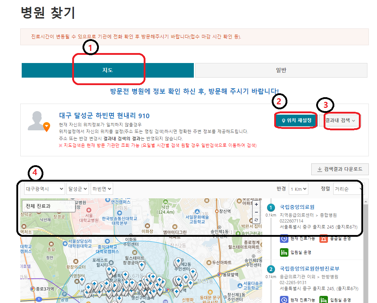Change the 반경 1 Km radius dropdown

[298, 189]
